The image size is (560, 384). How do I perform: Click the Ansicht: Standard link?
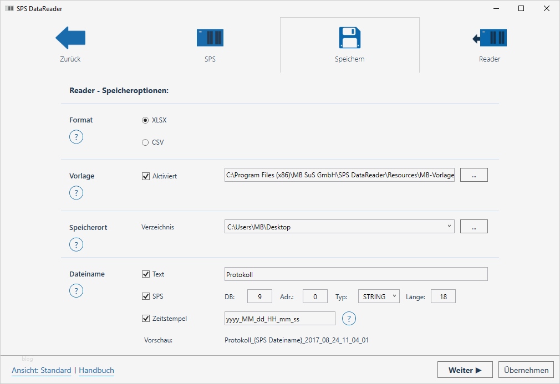(42, 370)
